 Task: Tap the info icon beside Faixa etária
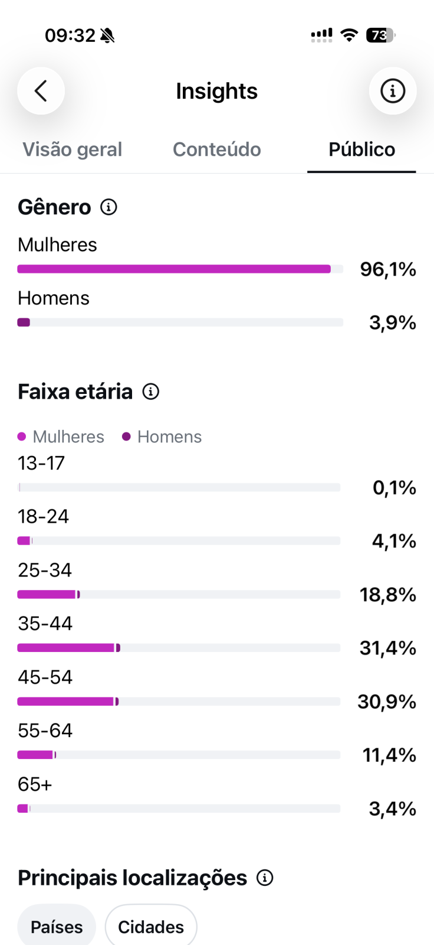151,392
